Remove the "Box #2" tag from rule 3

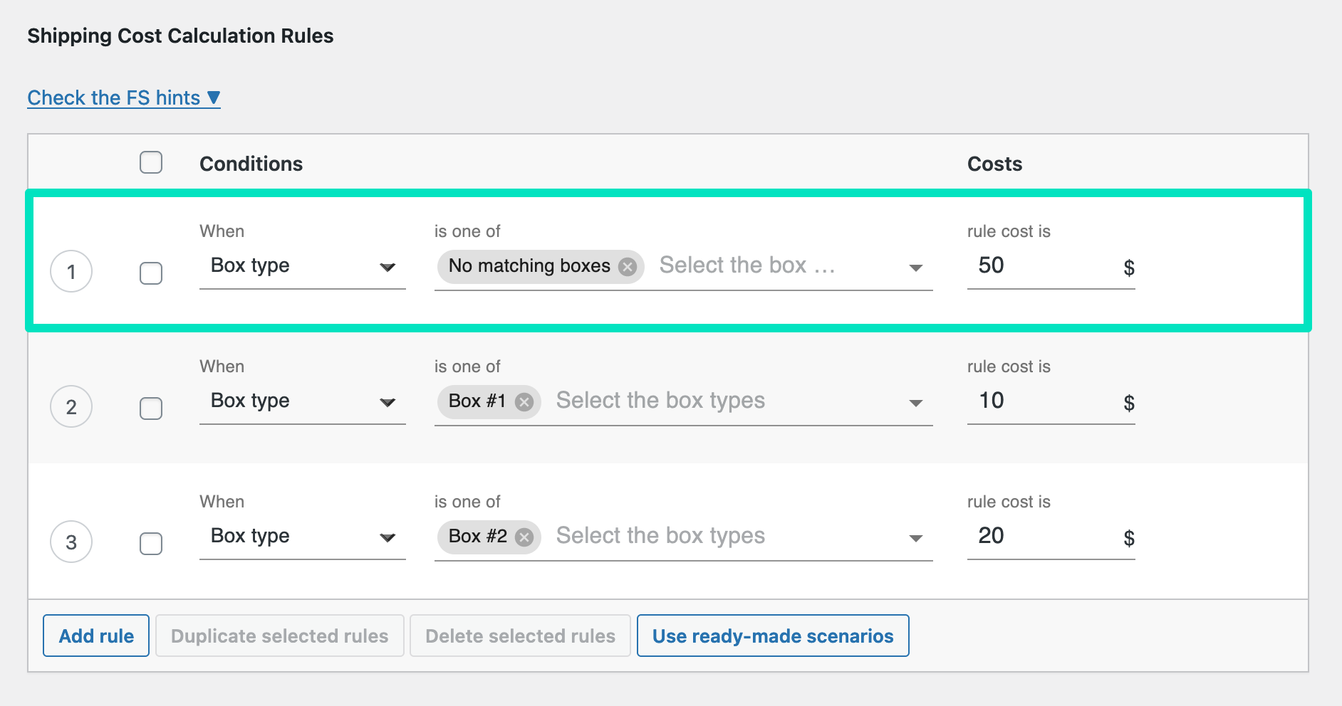click(x=524, y=537)
